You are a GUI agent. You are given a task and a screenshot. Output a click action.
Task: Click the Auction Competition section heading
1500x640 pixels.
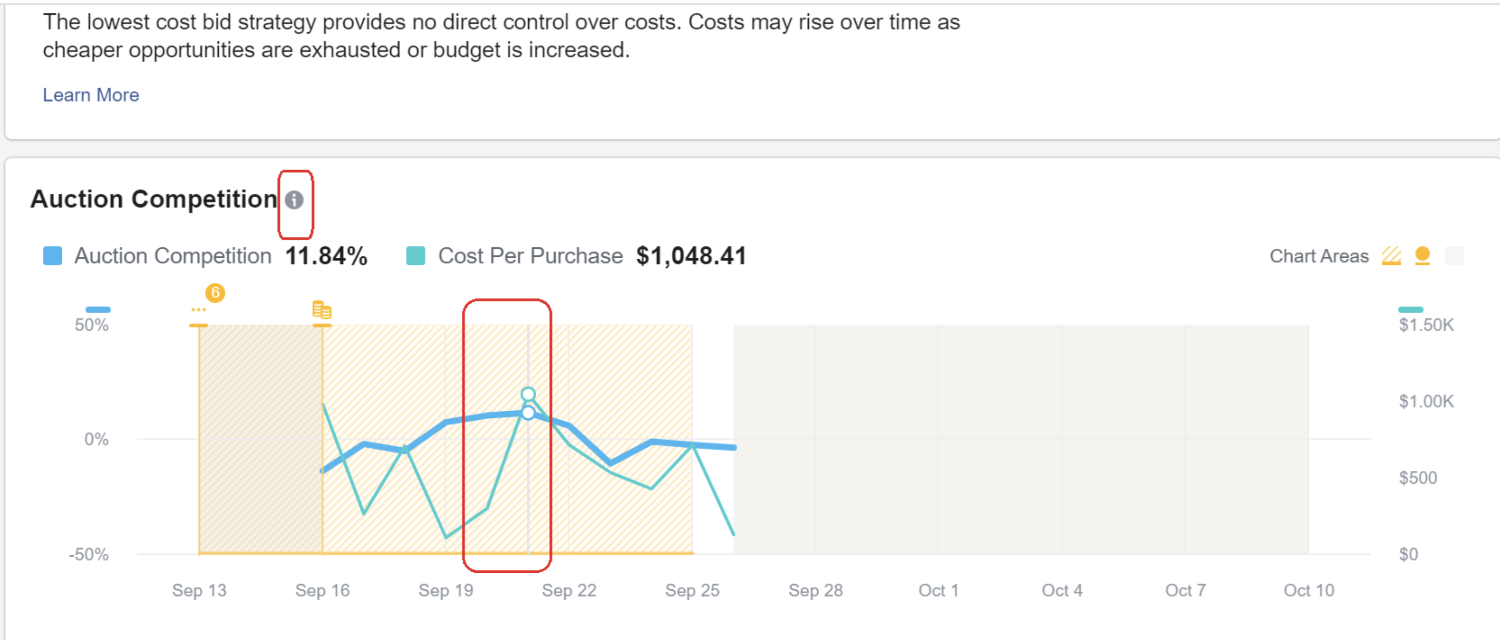[x=154, y=199]
